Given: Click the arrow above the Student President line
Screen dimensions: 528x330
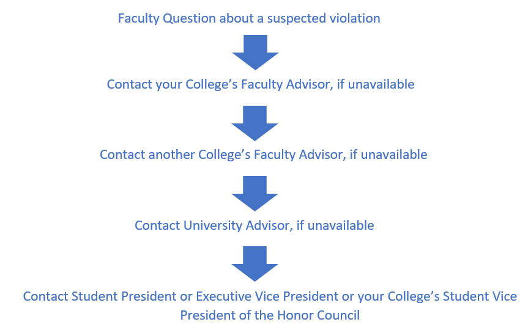Looking at the screenshot, I should [x=255, y=264].
